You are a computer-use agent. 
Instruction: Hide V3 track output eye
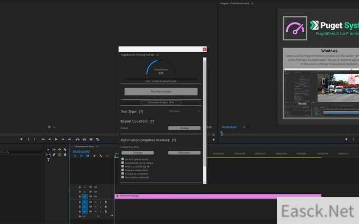[95, 187]
